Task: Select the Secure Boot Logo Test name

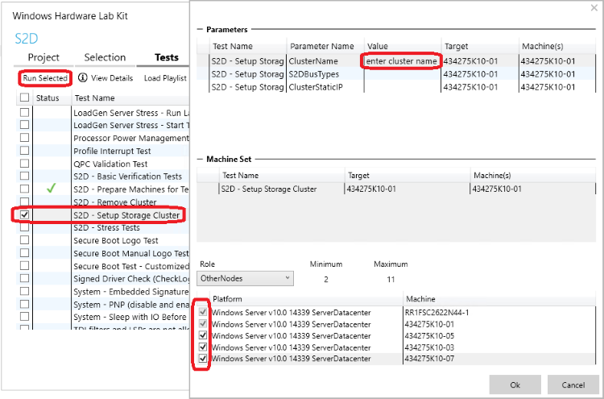Action: (115, 240)
